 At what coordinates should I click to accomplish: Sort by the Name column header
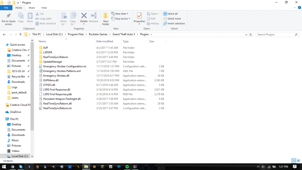pyautogui.click(x=42, y=41)
